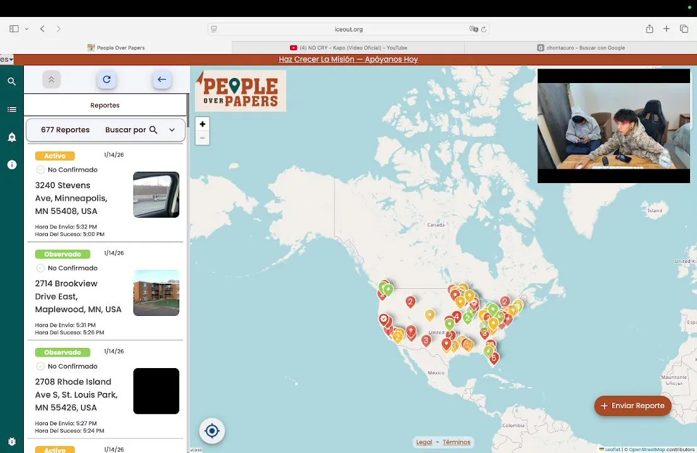Image resolution: width=697 pixels, height=453 pixels.
Task: Open the bug report icon at sidebar bottom
Action: coord(12,442)
